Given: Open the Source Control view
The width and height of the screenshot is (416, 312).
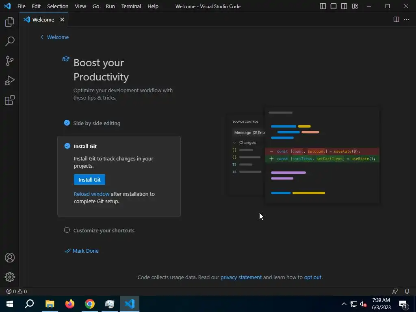Looking at the screenshot, I should pyautogui.click(x=10, y=61).
